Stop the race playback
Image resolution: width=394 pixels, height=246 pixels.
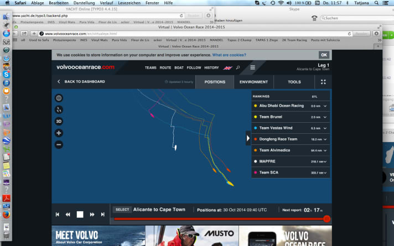80,214
